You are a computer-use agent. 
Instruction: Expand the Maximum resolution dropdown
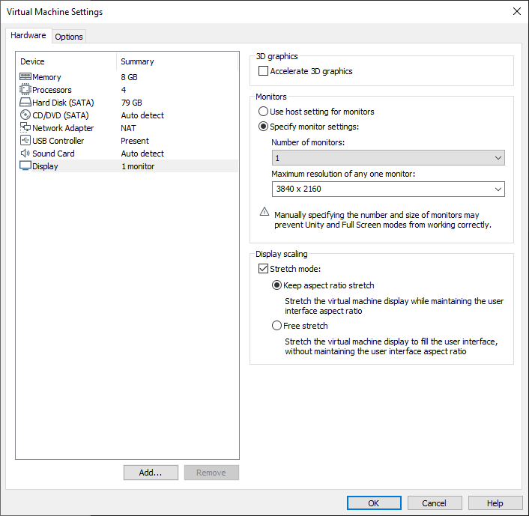click(387, 189)
